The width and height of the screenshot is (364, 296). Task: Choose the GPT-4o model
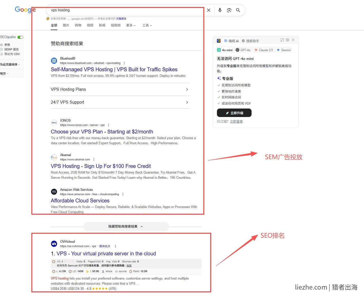(x=243, y=50)
